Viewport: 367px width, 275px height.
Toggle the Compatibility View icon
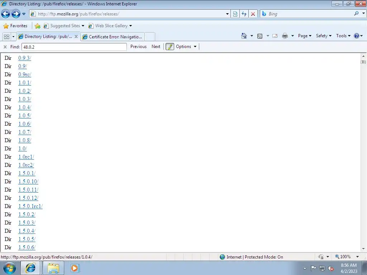(x=235, y=14)
